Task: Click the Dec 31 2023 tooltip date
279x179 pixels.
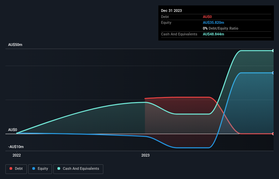Action: [x=171, y=11]
